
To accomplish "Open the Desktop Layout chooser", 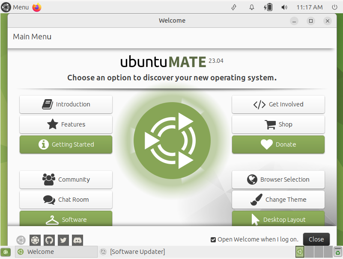I will pos(278,219).
